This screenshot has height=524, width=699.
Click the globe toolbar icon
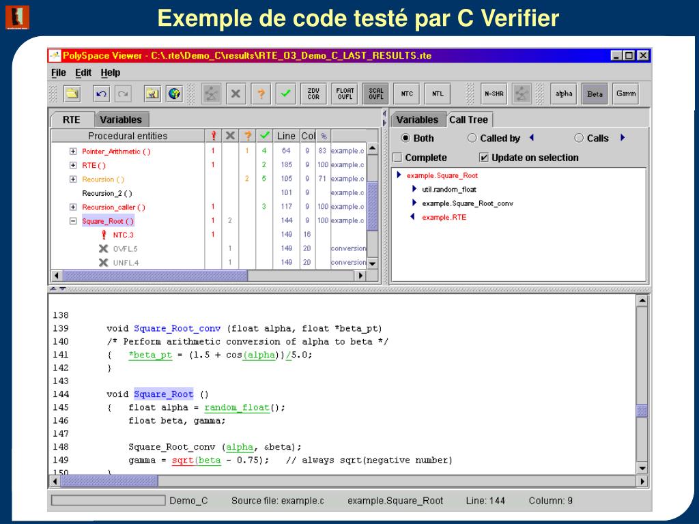[174, 93]
